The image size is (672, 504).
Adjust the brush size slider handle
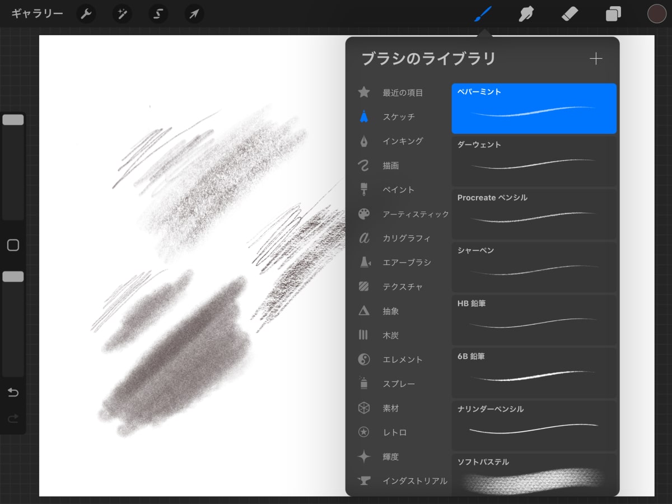coord(13,119)
